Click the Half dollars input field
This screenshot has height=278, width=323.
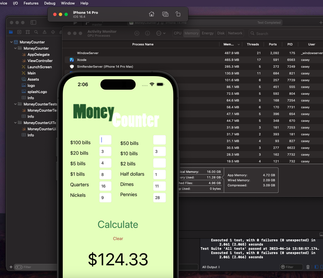click(x=160, y=175)
